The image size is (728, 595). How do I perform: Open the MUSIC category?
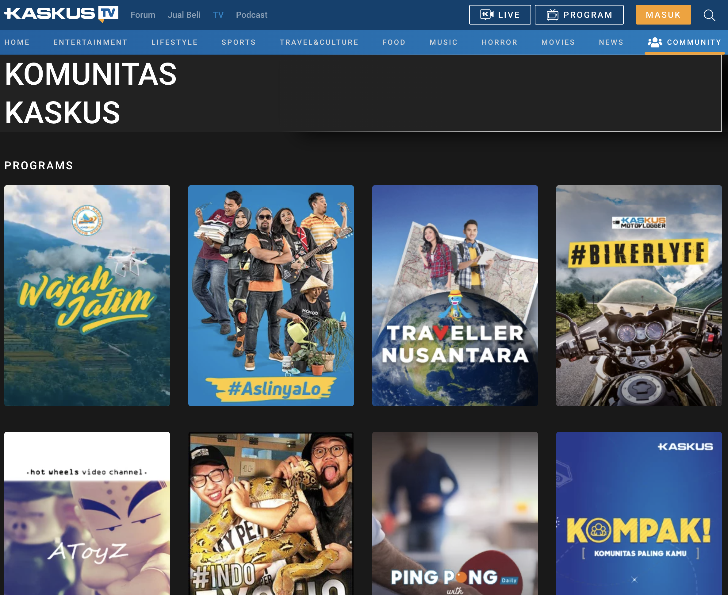point(444,42)
